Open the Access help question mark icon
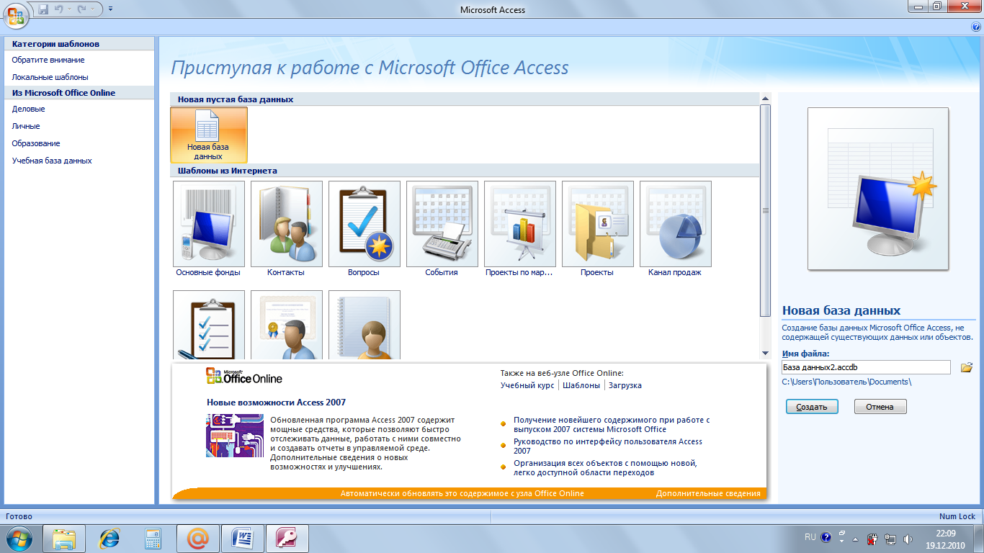The height and width of the screenshot is (553, 984). [976, 27]
